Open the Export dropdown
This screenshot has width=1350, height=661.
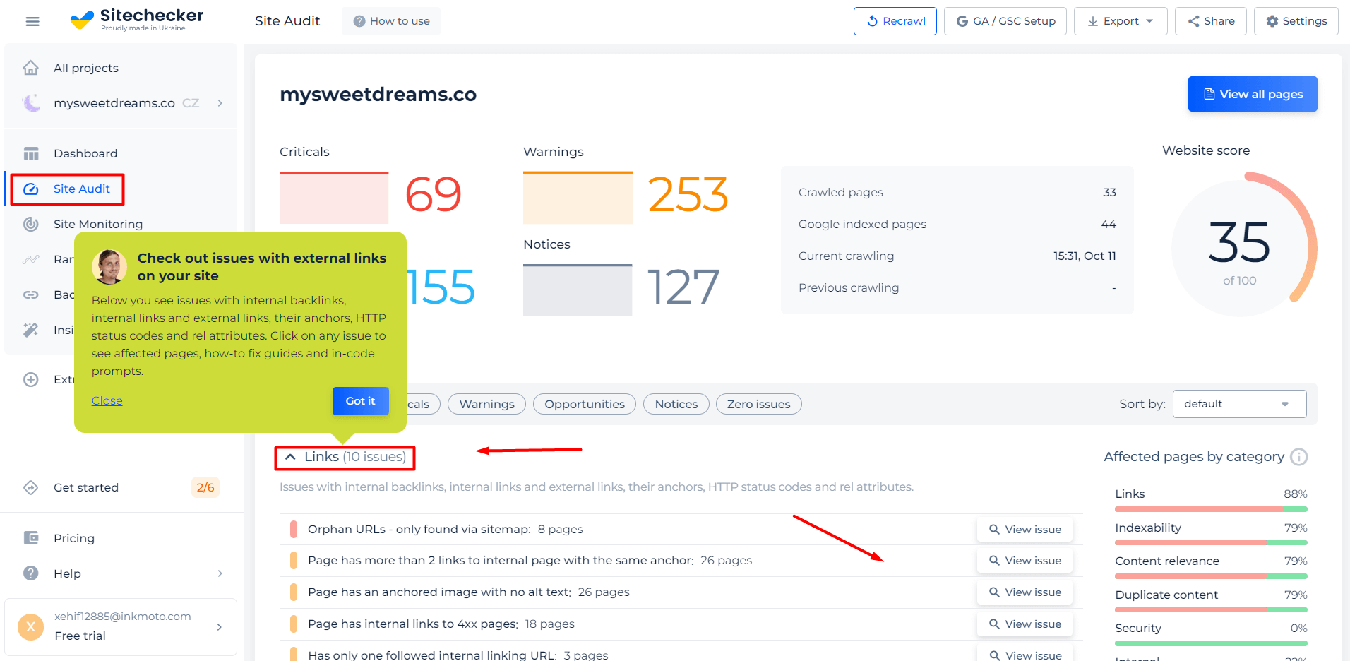coord(1121,21)
